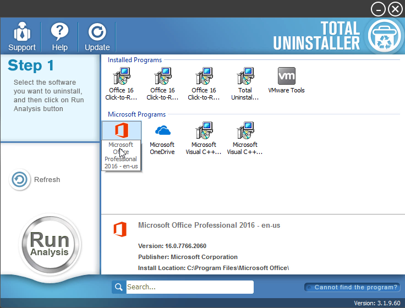Select the VMware Tools program
The image size is (405, 308).
(286, 80)
